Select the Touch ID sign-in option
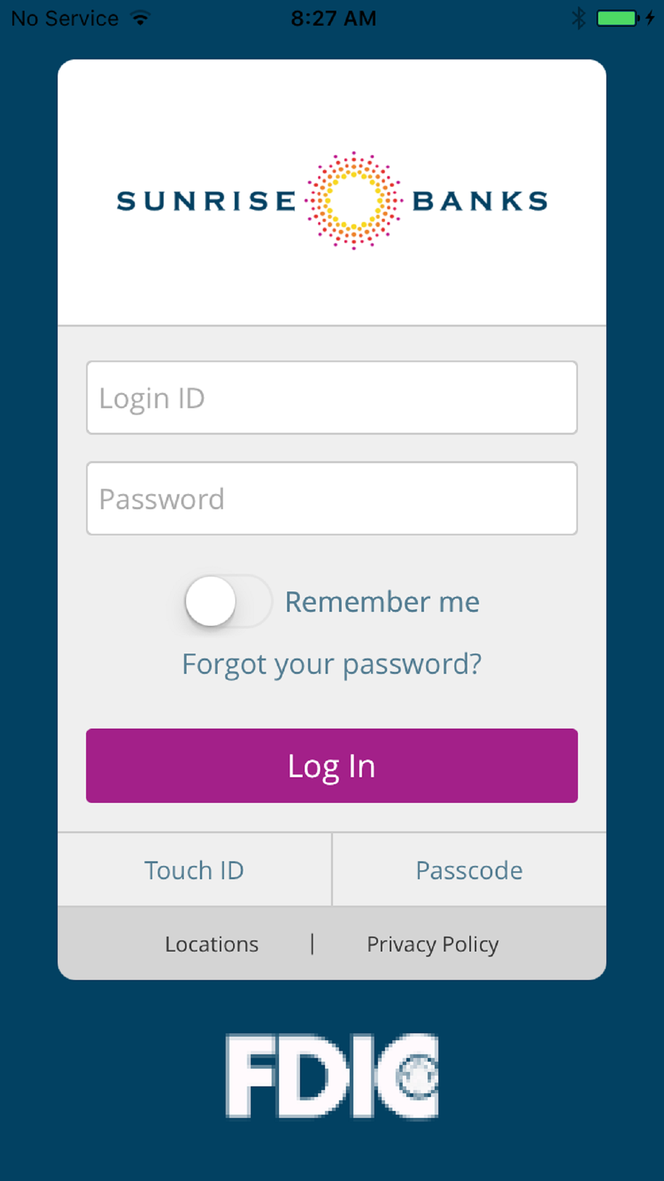This screenshot has width=664, height=1181. pos(194,870)
